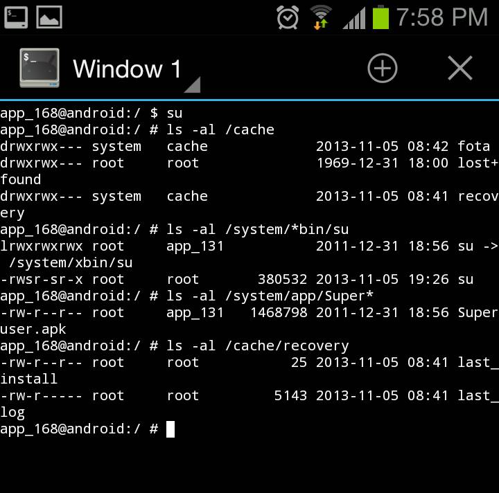
Task: Tap the 380532 file size of su
Action: tap(282, 280)
